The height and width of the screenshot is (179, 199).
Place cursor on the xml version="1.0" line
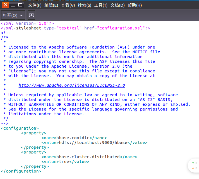click(27, 23)
